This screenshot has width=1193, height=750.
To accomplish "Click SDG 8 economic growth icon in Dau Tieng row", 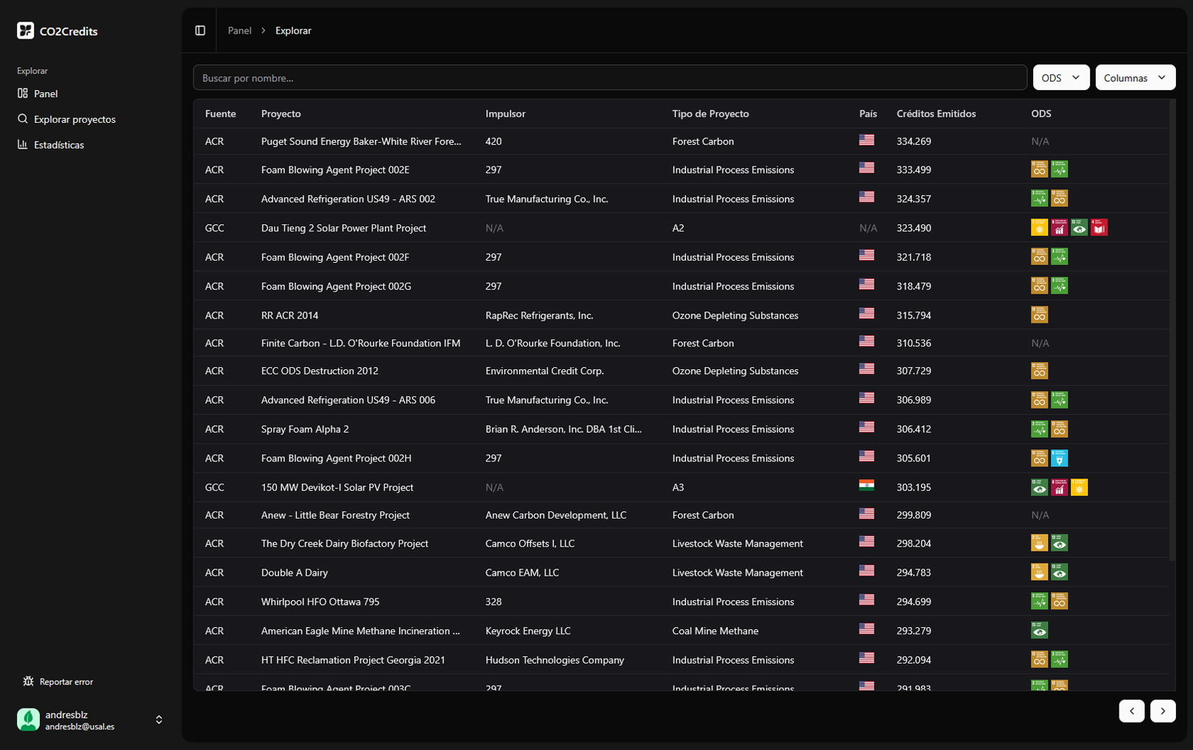I will click(1059, 228).
